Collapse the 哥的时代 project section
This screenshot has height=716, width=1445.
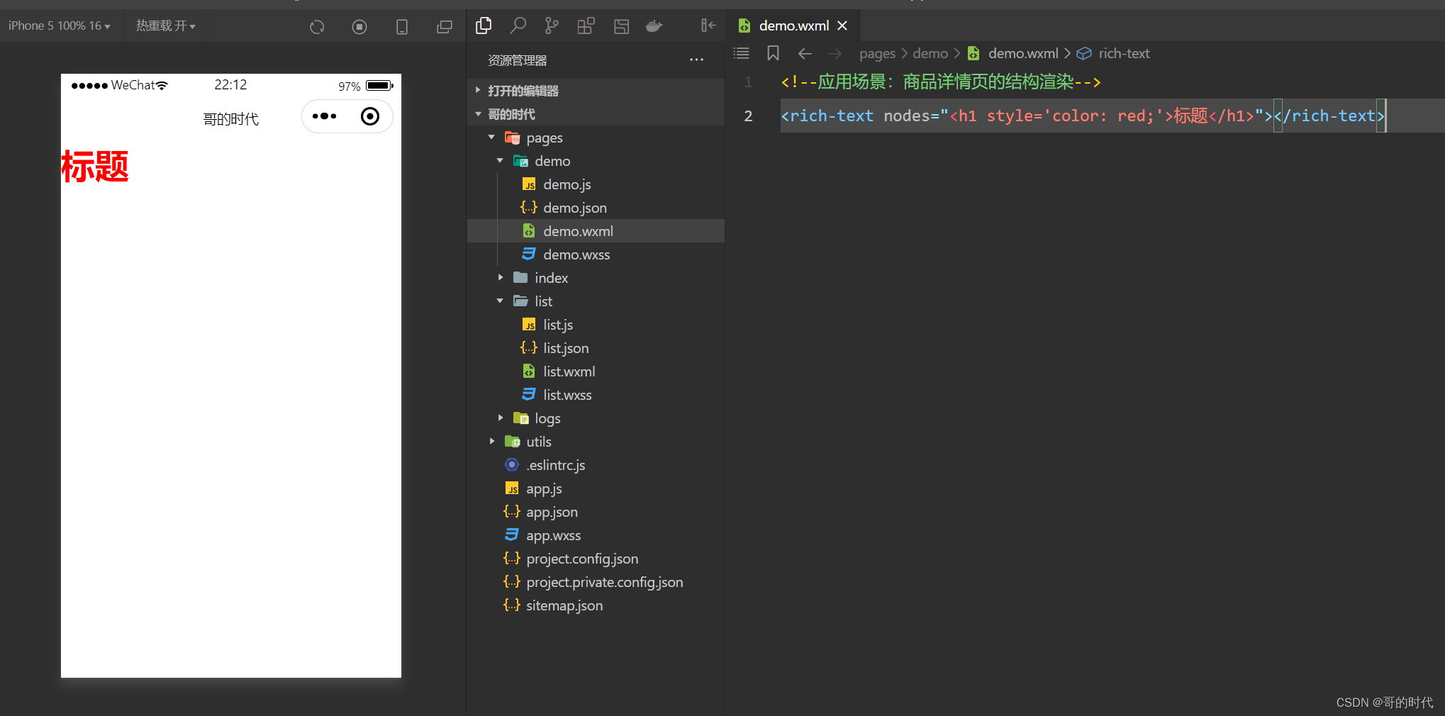[596, 114]
